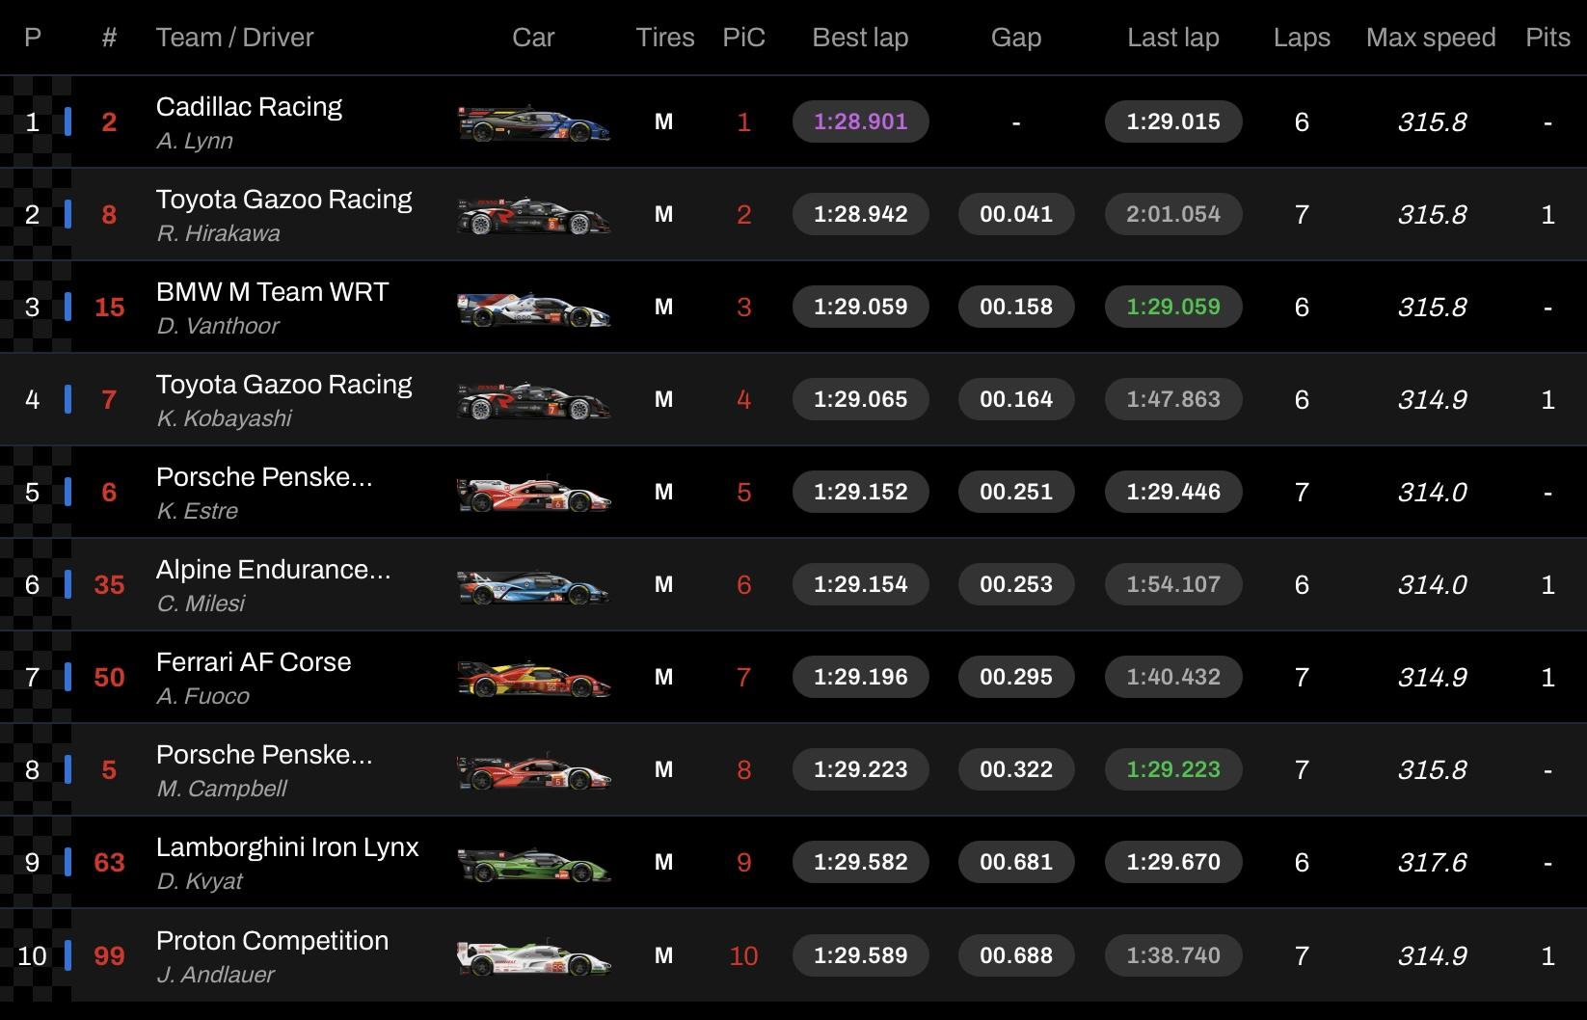This screenshot has height=1020, width=1587.
Task: Click the green 1:29.059 last lap time
Action: 1173,307
